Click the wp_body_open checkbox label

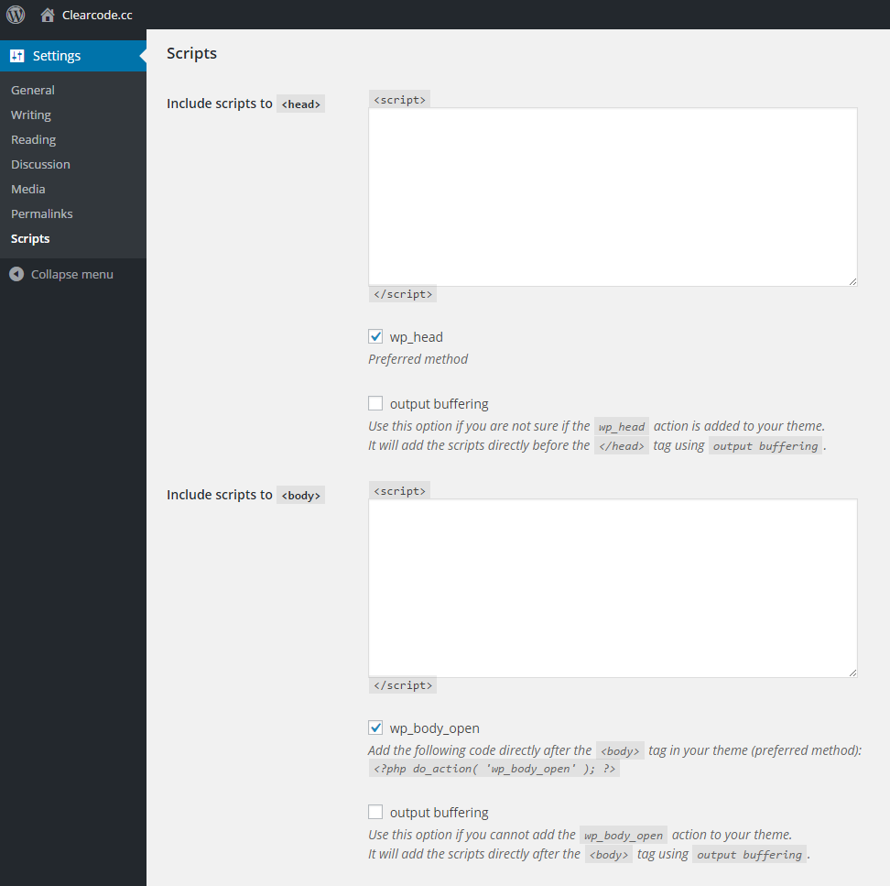click(435, 728)
